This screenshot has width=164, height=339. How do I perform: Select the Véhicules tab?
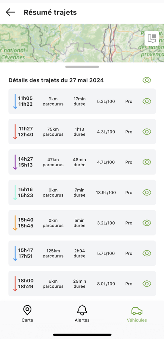(137, 314)
